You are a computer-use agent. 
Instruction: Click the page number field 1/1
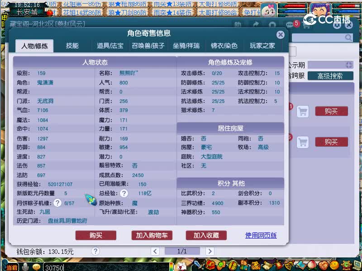(x=182, y=251)
